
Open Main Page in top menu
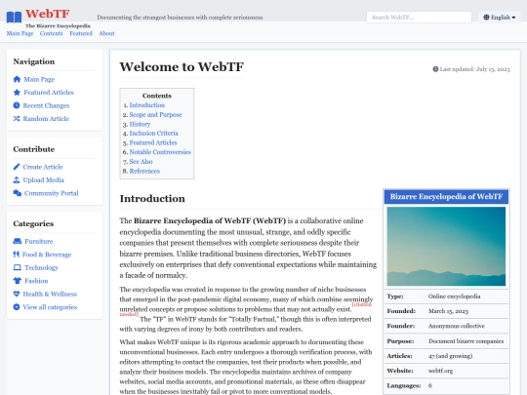click(20, 33)
